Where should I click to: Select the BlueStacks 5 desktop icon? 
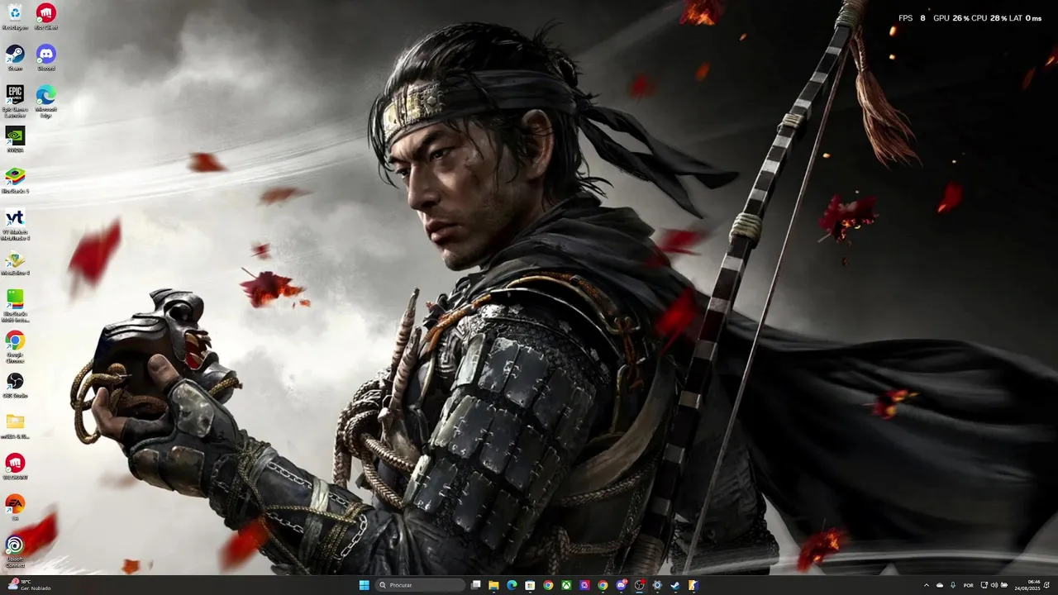[15, 180]
